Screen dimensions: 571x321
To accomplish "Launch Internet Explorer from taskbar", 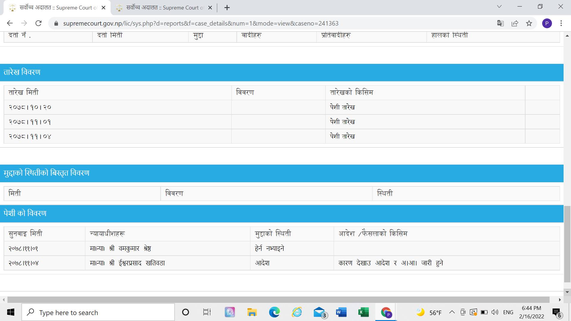I will click(x=297, y=312).
